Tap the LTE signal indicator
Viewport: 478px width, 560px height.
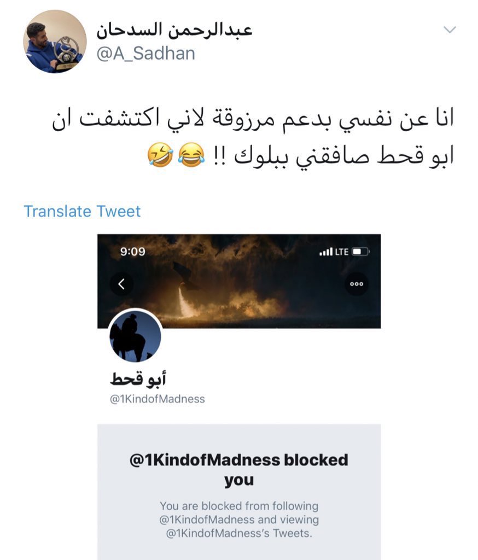coord(341,252)
